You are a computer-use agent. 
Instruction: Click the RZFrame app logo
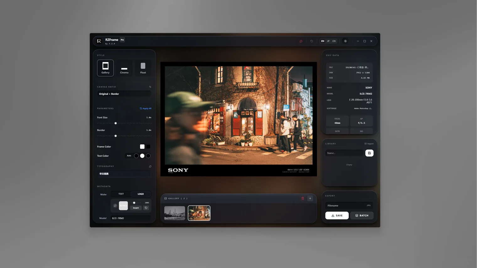[x=99, y=41]
